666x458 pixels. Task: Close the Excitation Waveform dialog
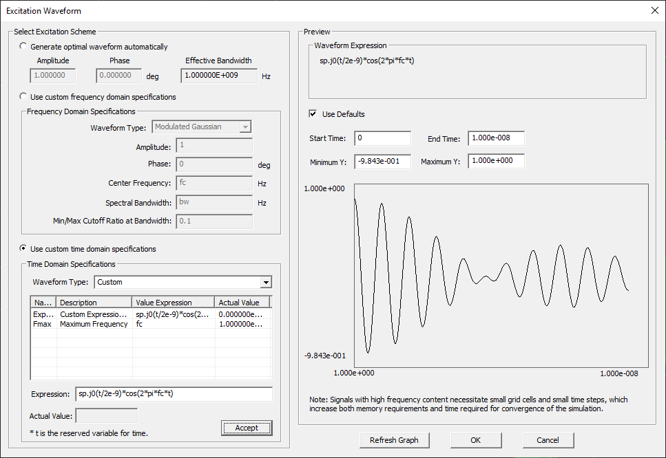point(654,10)
